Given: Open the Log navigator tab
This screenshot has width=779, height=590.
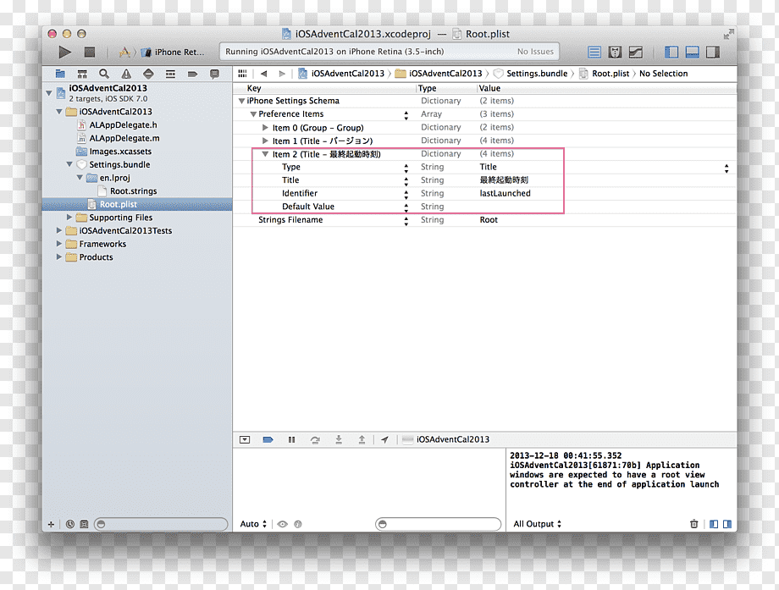Looking at the screenshot, I should tap(214, 74).
